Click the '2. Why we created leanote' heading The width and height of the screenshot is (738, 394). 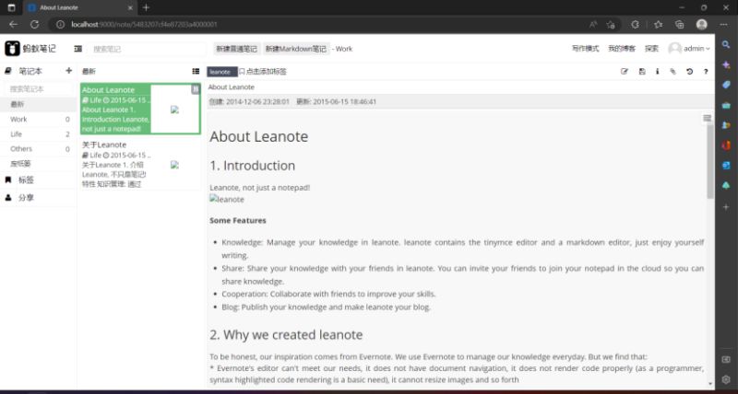coord(286,334)
